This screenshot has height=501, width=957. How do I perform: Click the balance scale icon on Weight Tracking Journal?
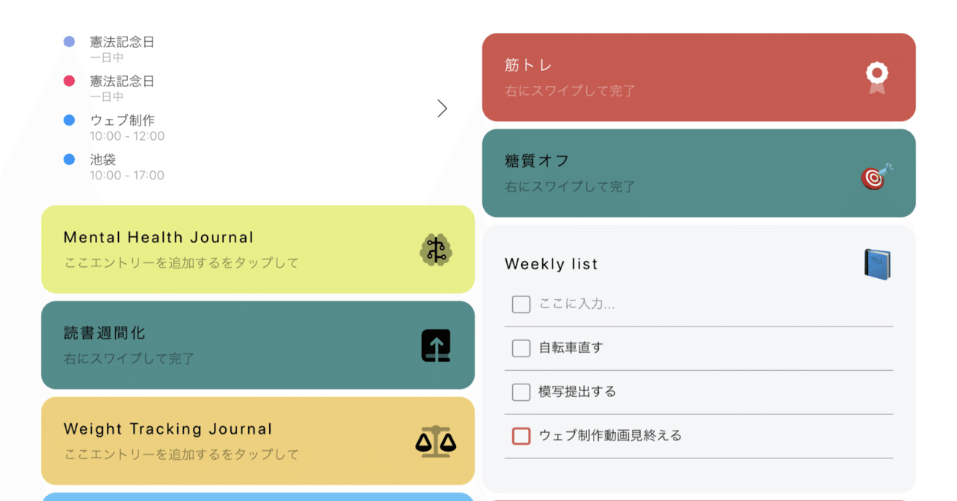click(436, 441)
